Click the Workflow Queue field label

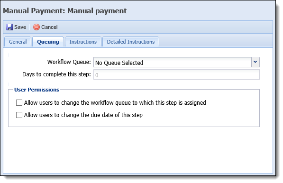coord(69,62)
